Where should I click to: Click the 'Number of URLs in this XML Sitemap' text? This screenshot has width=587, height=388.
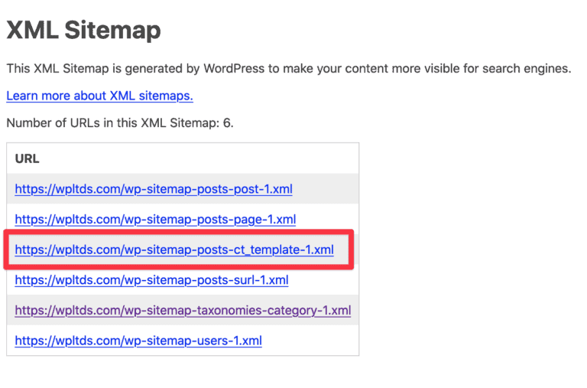tap(107, 122)
